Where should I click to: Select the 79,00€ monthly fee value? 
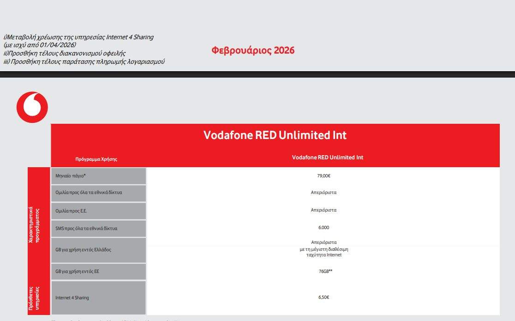(x=323, y=176)
